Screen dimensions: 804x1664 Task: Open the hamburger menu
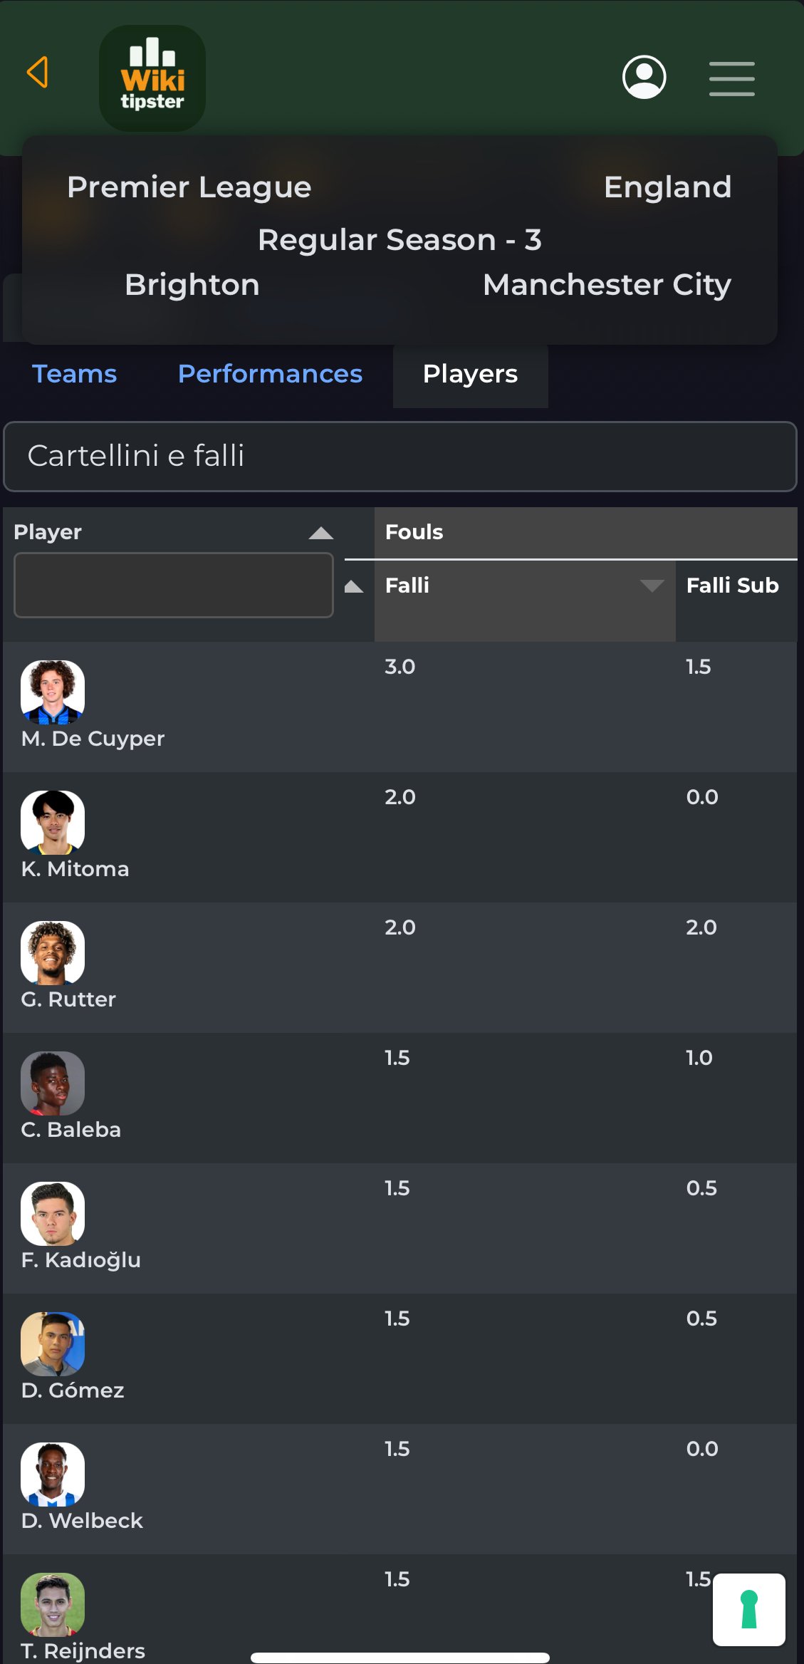[x=731, y=78]
